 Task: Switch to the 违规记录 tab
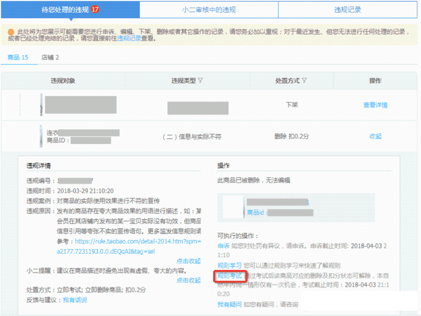(349, 10)
